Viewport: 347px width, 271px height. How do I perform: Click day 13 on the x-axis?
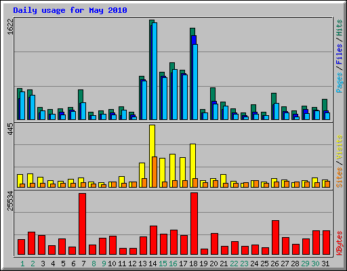point(142,264)
